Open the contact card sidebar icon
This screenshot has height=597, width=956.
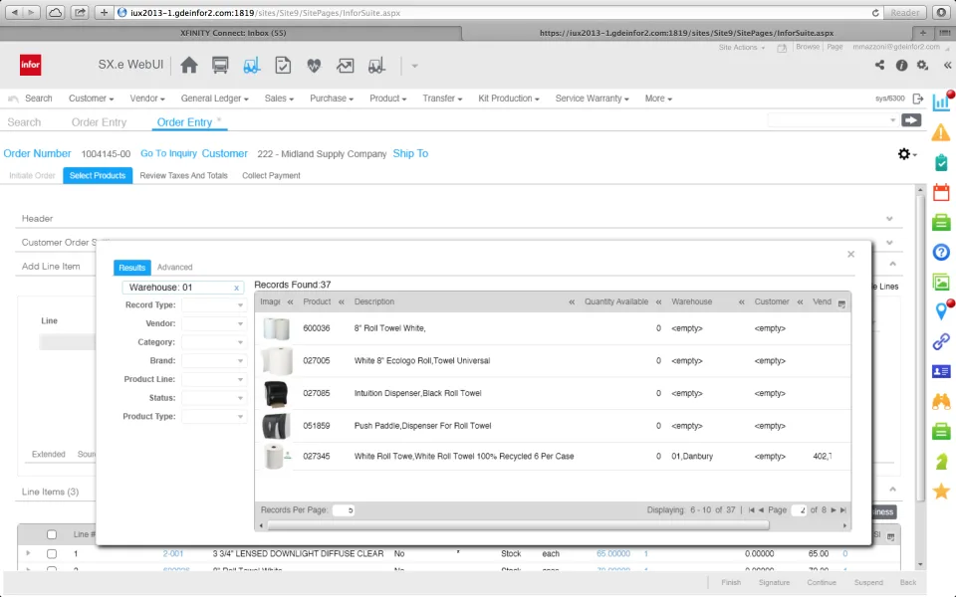[x=941, y=371]
